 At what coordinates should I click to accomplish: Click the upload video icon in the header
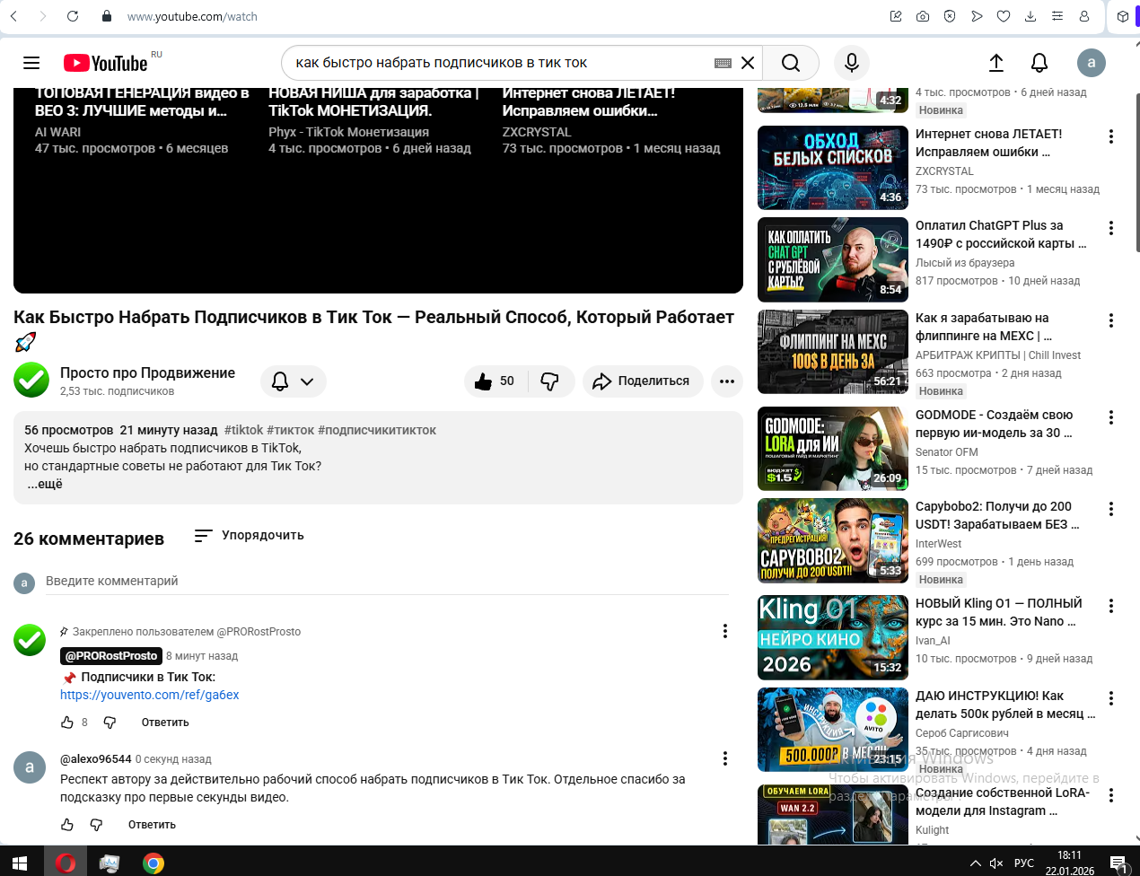point(995,63)
